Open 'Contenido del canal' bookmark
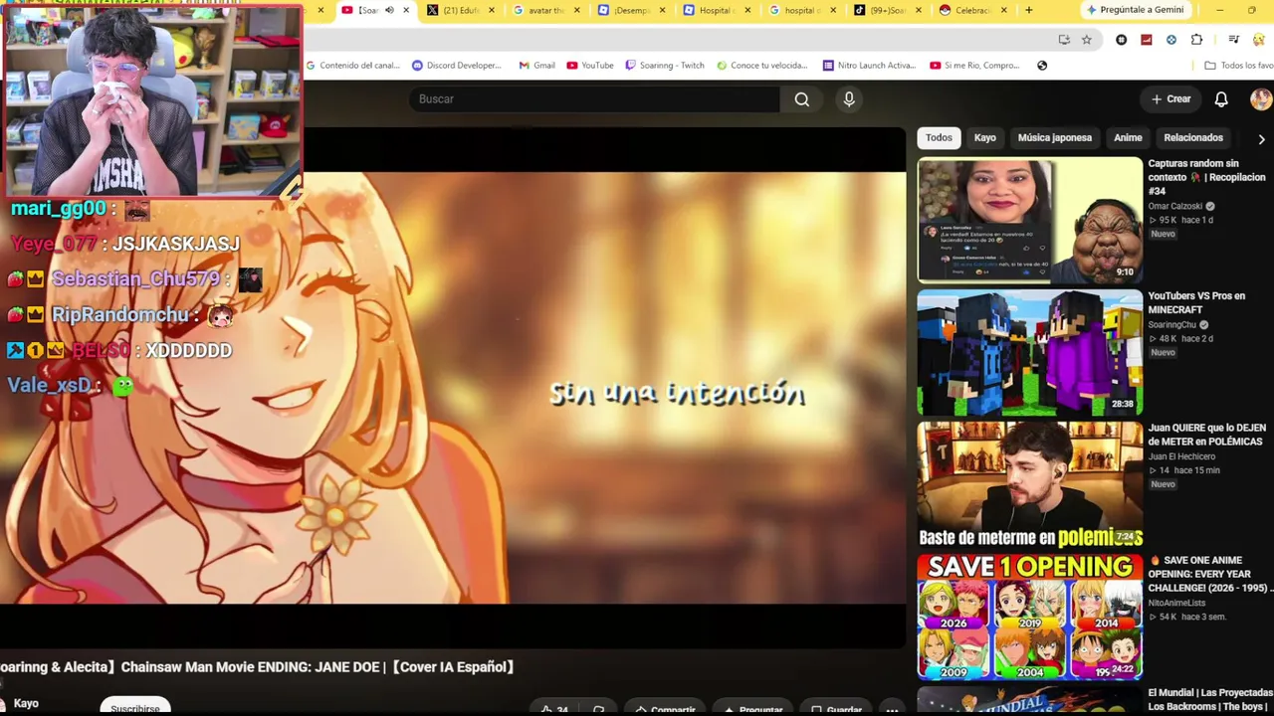This screenshot has width=1274, height=716. (353, 66)
